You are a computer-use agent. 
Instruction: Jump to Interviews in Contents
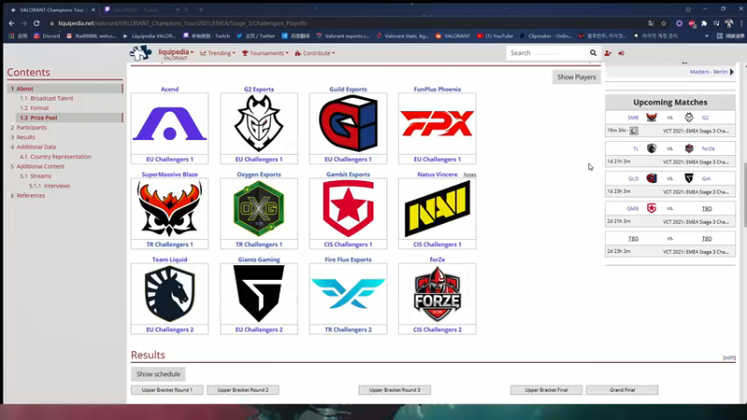tap(57, 186)
